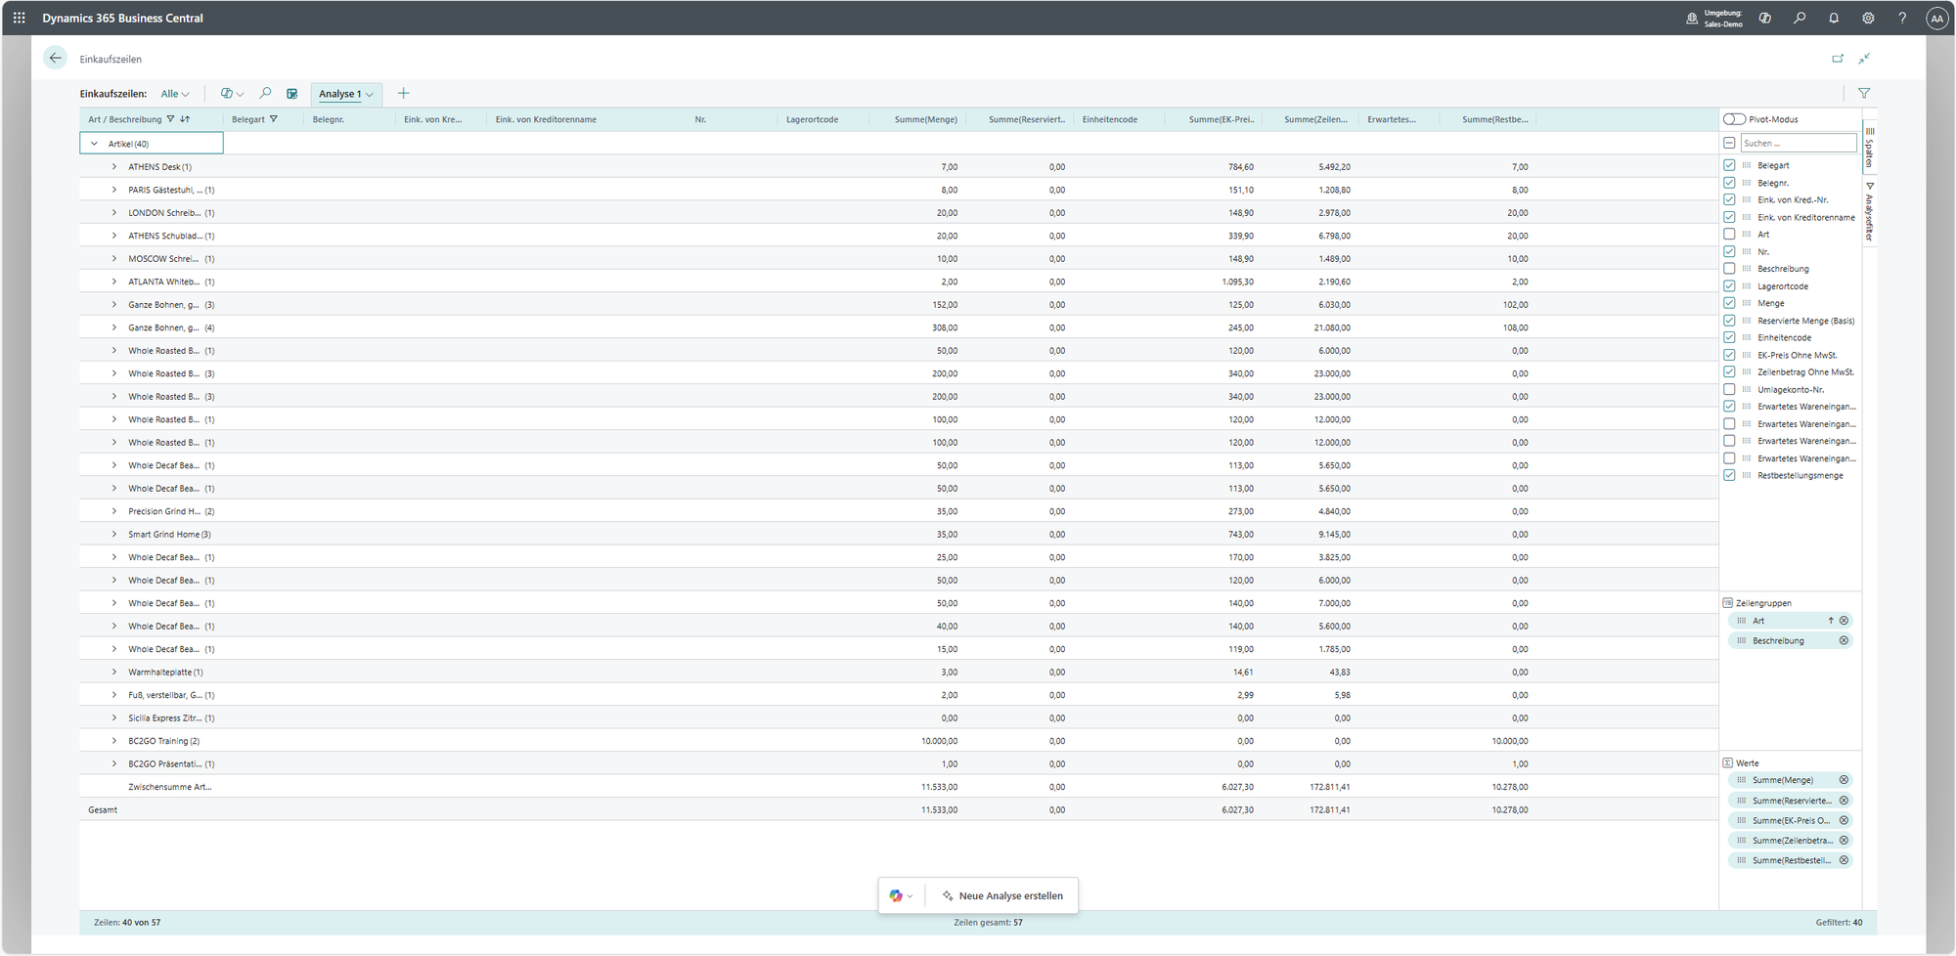Viewport: 1956px width, 956px height.
Task: Check the Umlagekonto-Nr. column checkbox
Action: point(1729,389)
